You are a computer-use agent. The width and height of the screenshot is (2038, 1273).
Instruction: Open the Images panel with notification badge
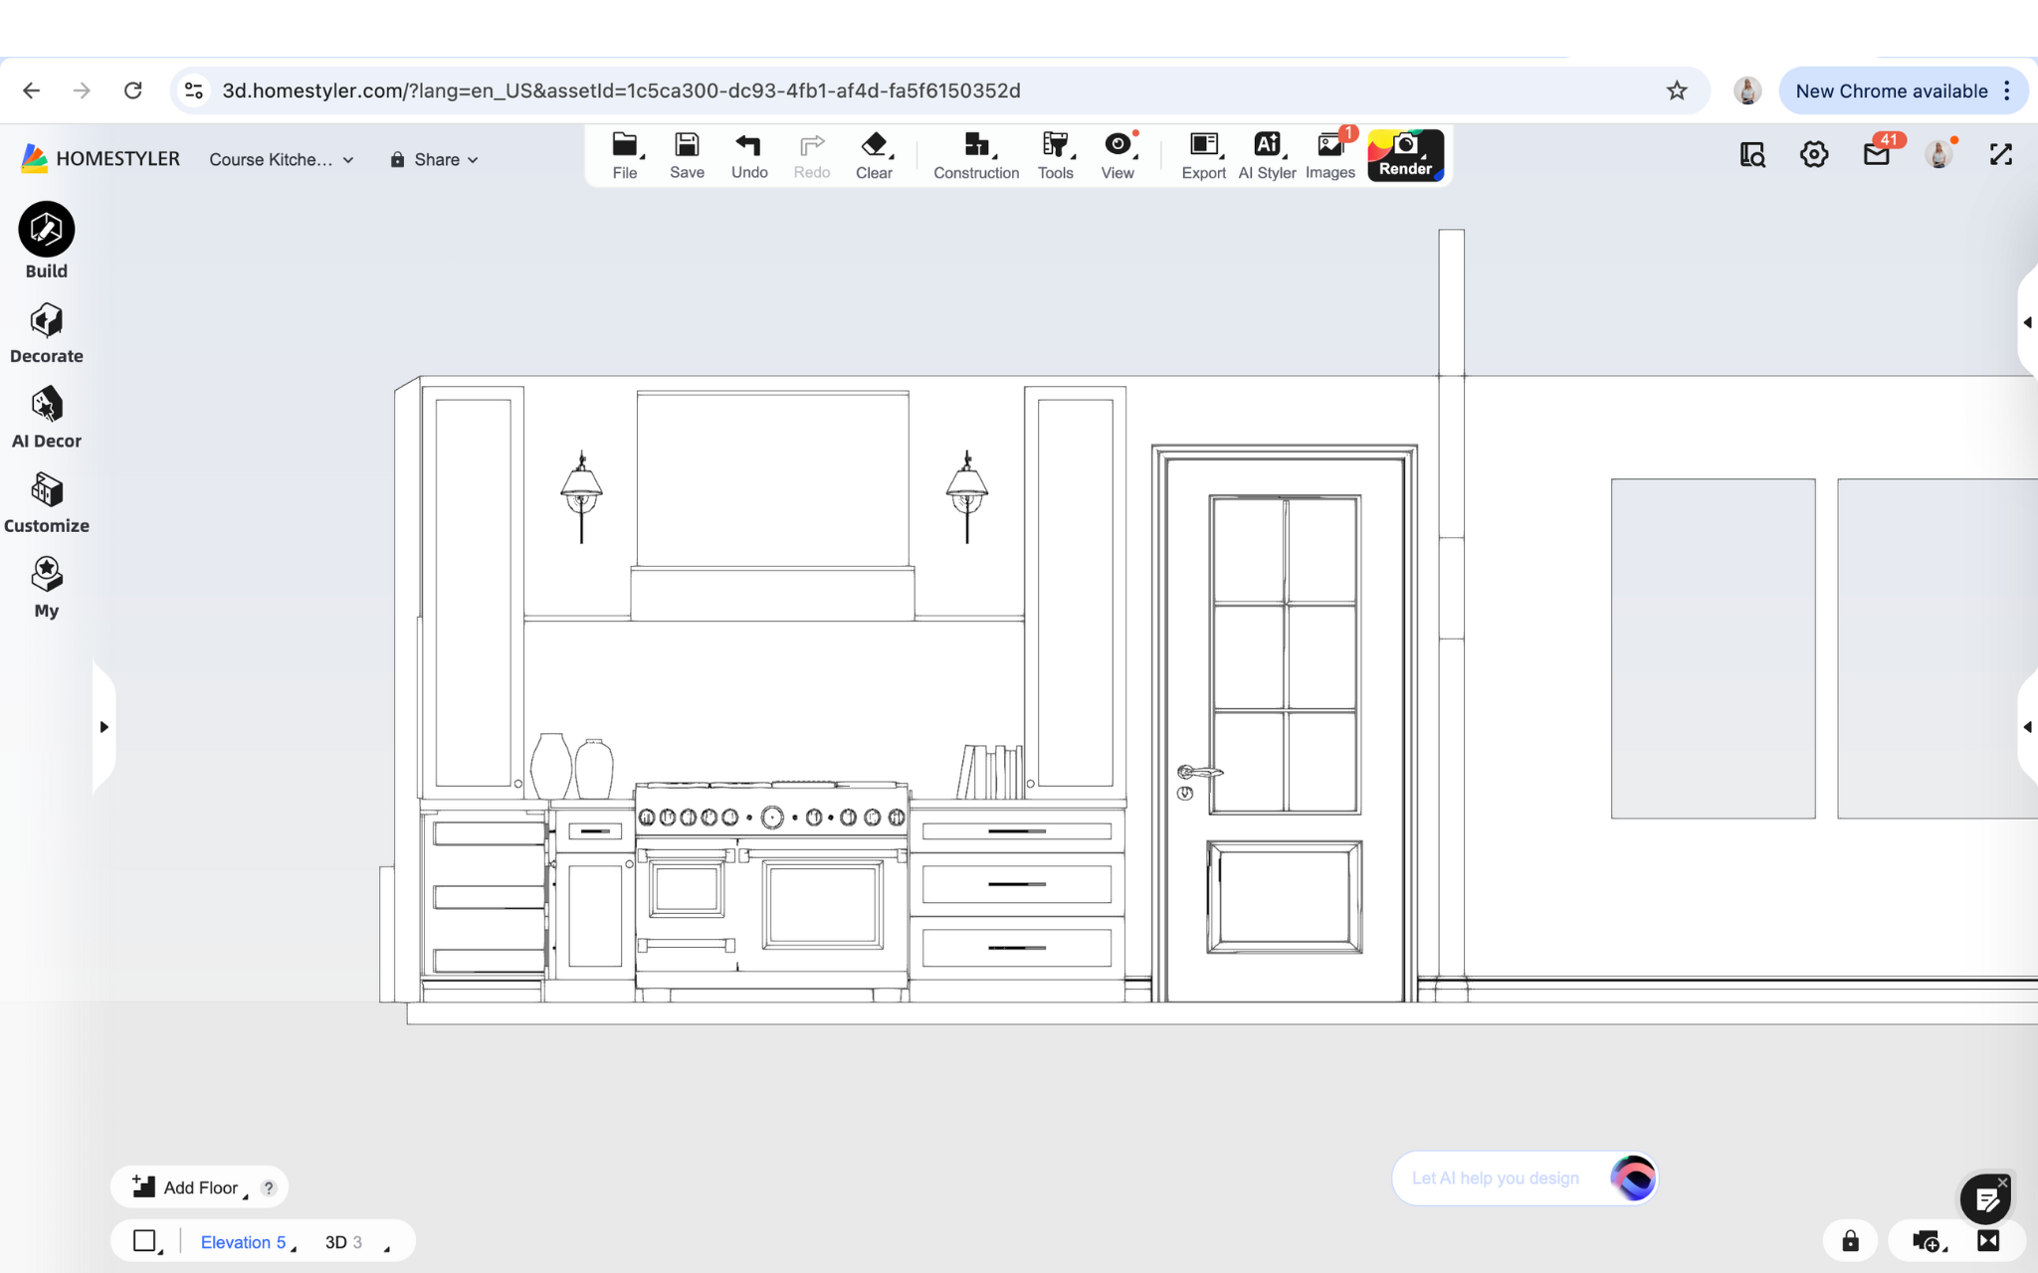(x=1329, y=154)
